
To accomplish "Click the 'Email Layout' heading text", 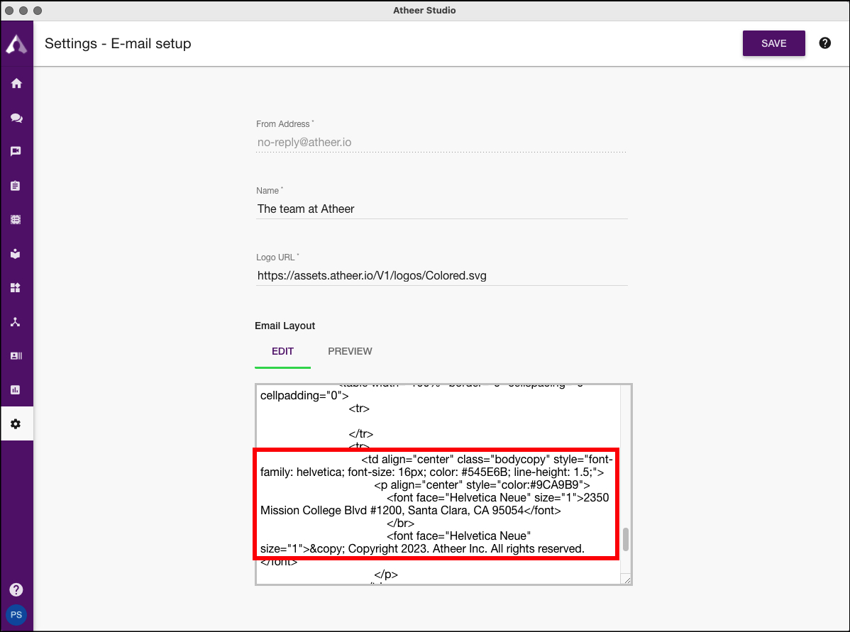I will pos(285,326).
